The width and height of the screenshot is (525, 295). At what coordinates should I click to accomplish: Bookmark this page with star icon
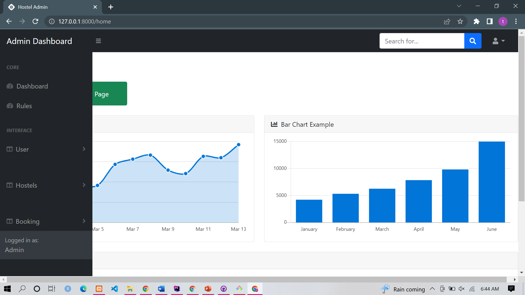pyautogui.click(x=460, y=21)
